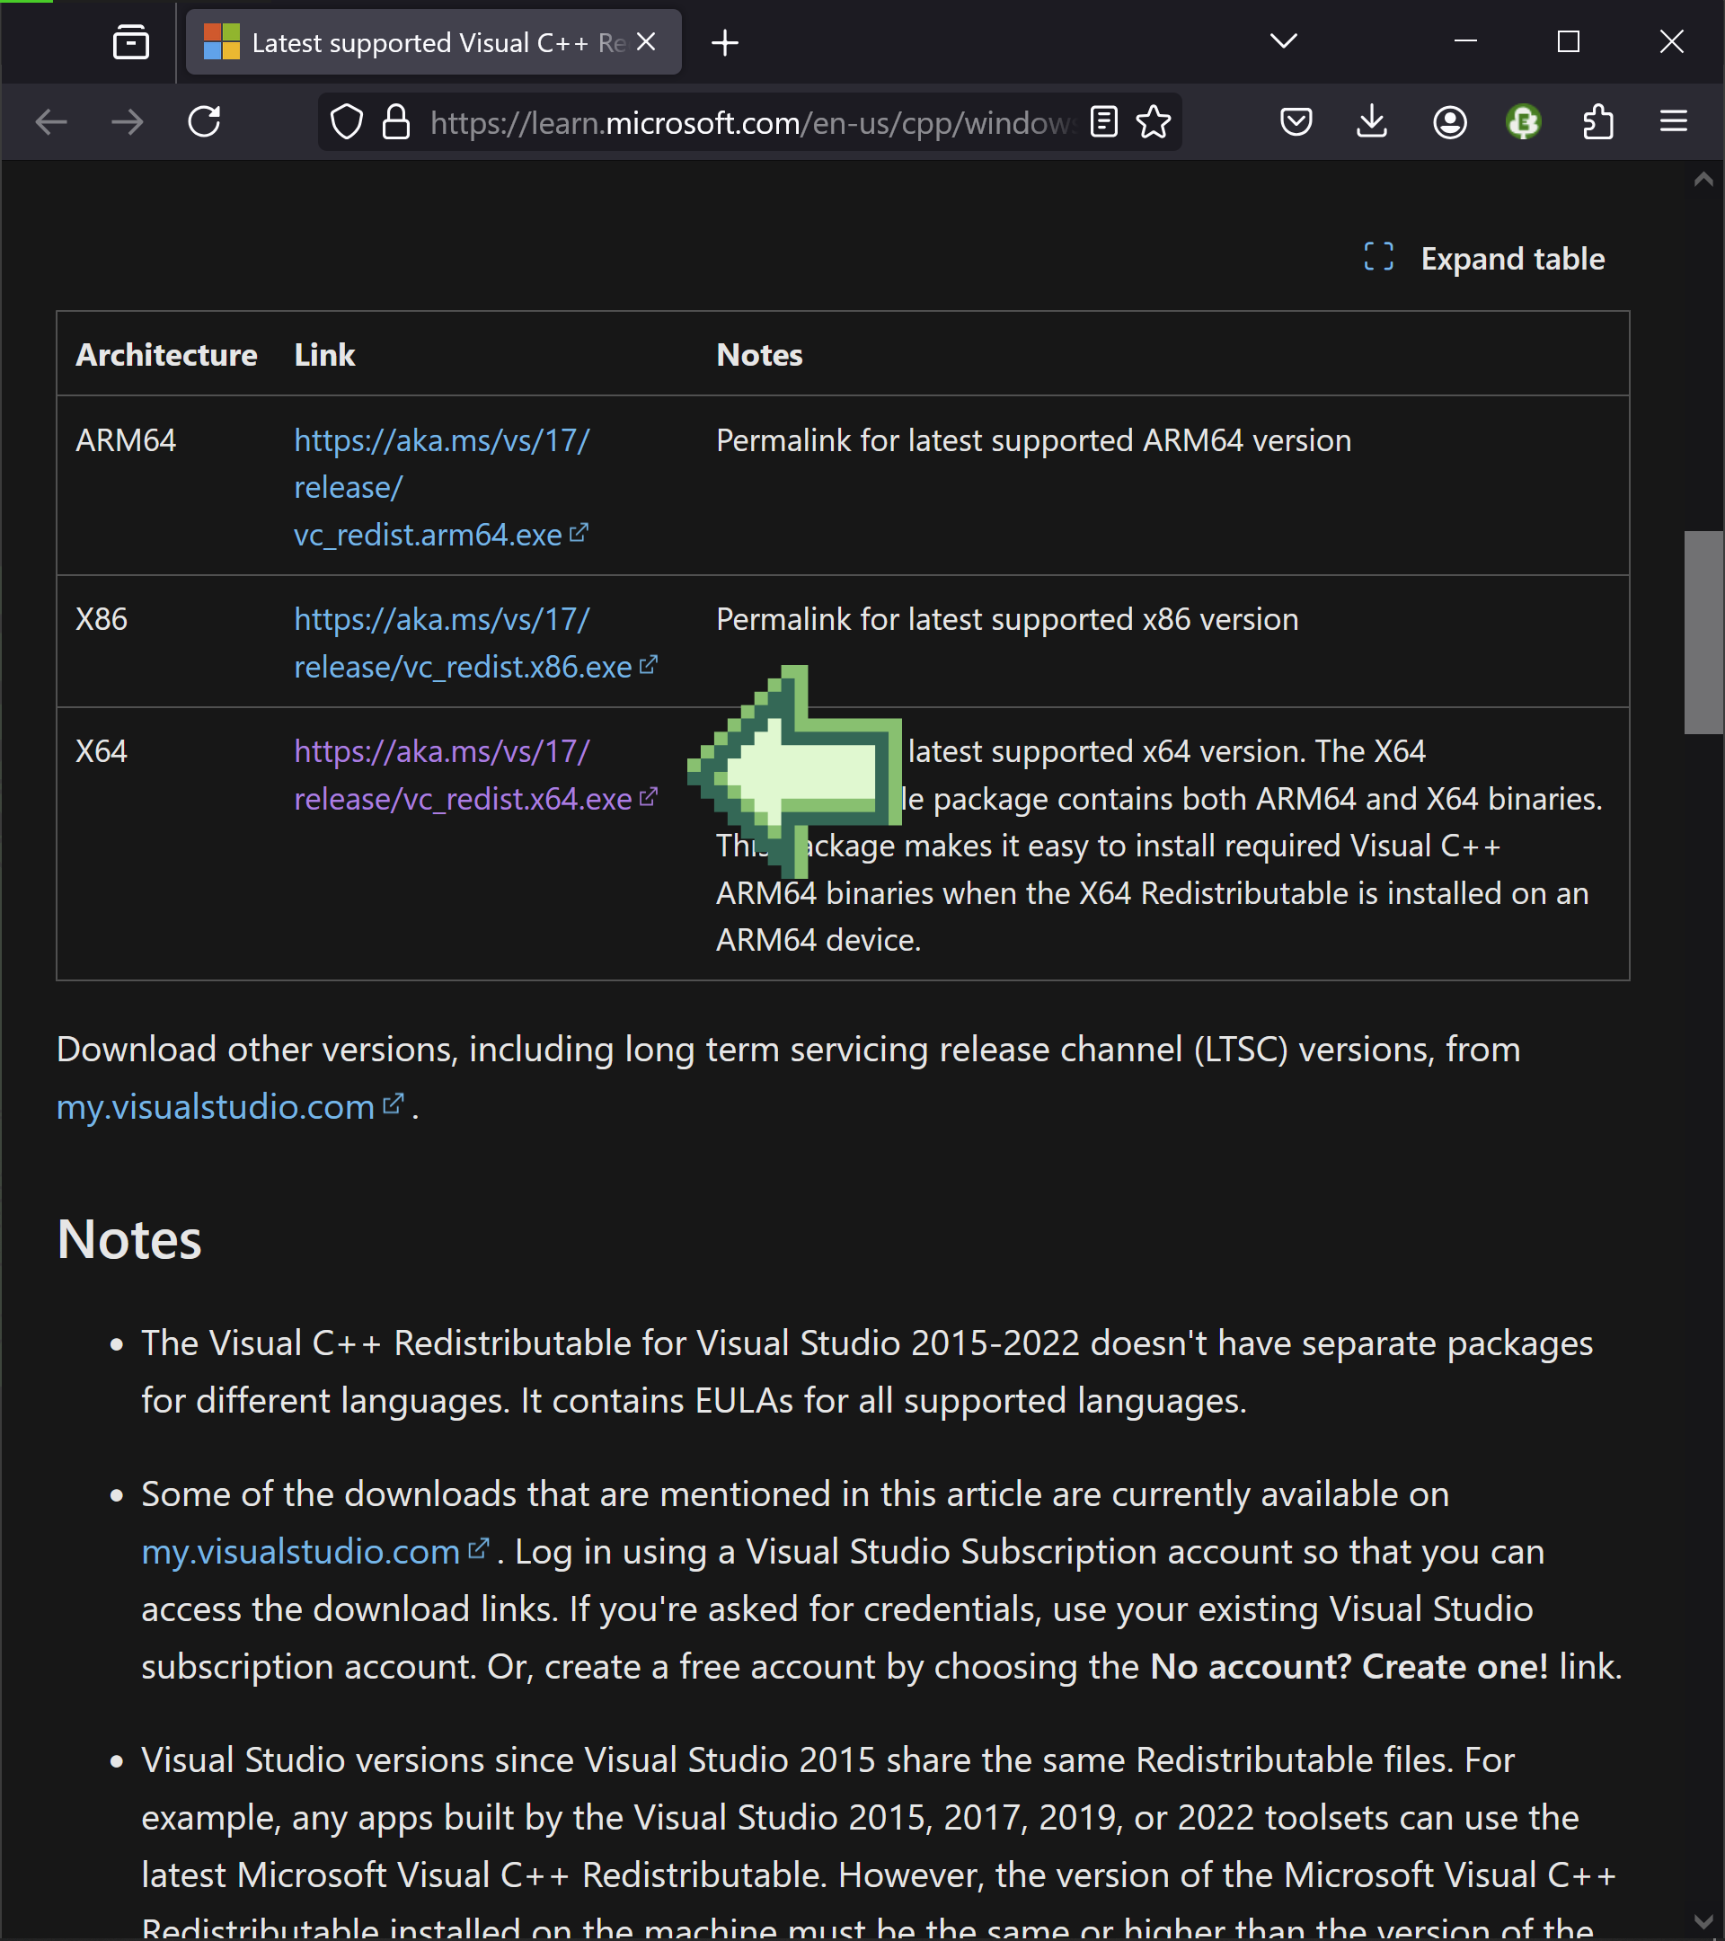
Task: Click the URL address bar
Action: (750, 122)
